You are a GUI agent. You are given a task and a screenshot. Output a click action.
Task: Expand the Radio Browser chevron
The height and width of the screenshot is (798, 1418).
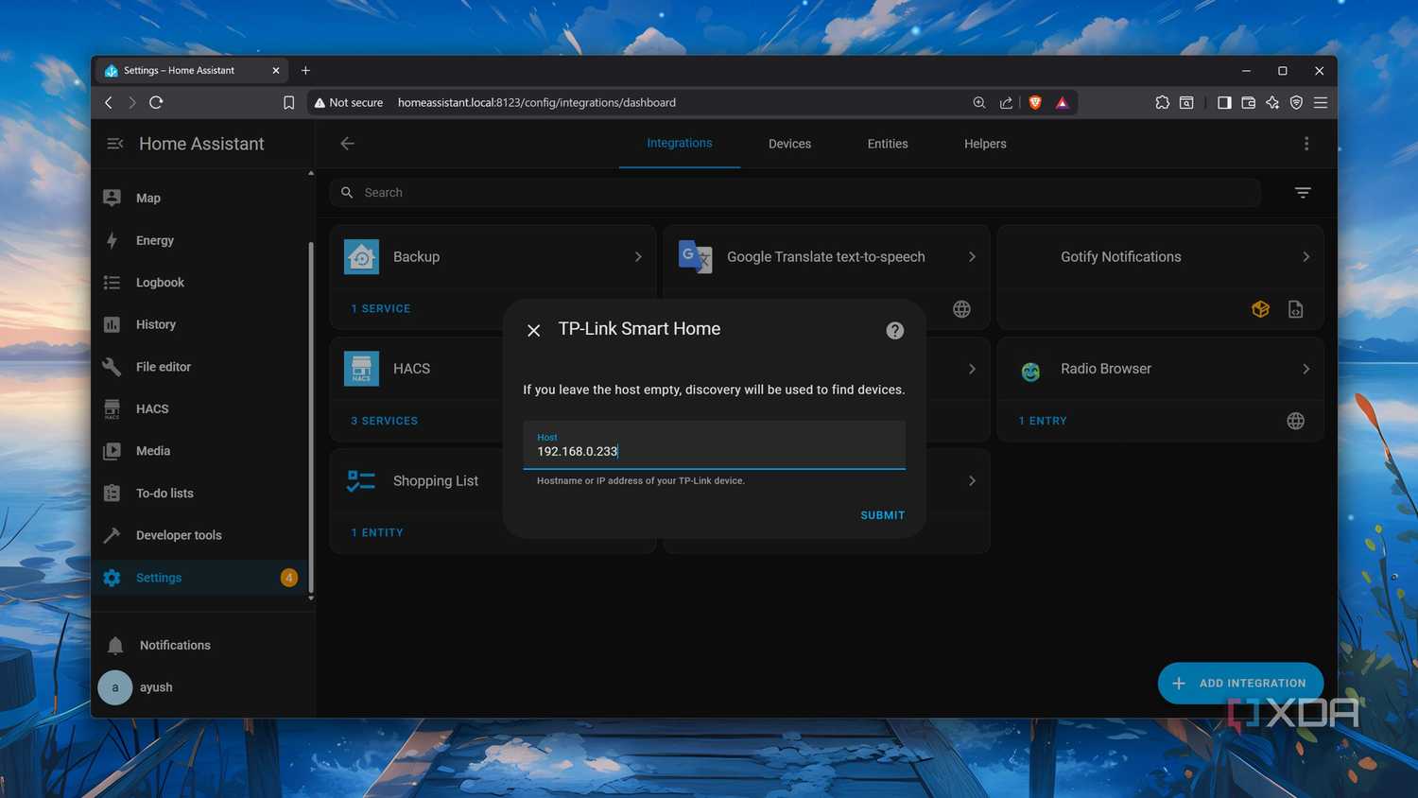(1306, 369)
